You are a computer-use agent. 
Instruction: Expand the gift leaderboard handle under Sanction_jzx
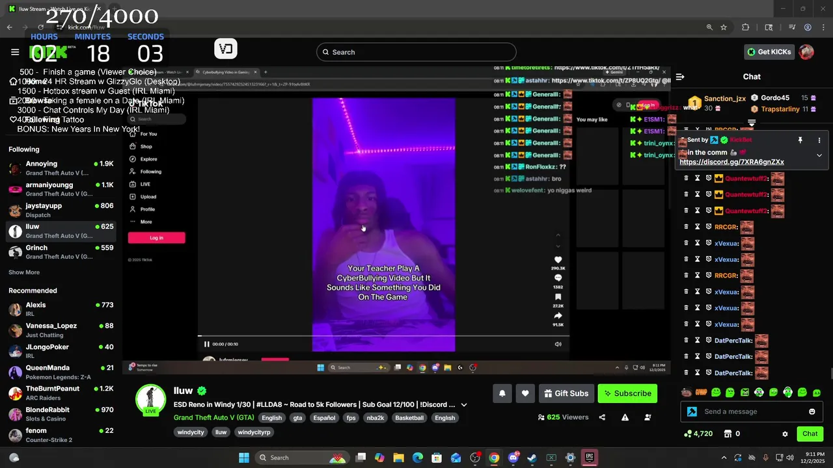752,122
